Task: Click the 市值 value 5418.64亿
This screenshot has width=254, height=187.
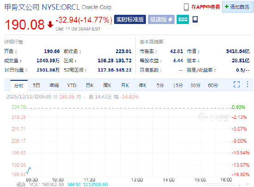Action: [x=238, y=51]
